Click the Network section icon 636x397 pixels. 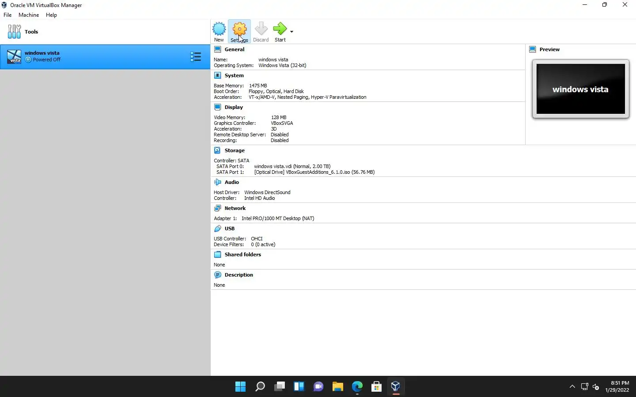[217, 208]
